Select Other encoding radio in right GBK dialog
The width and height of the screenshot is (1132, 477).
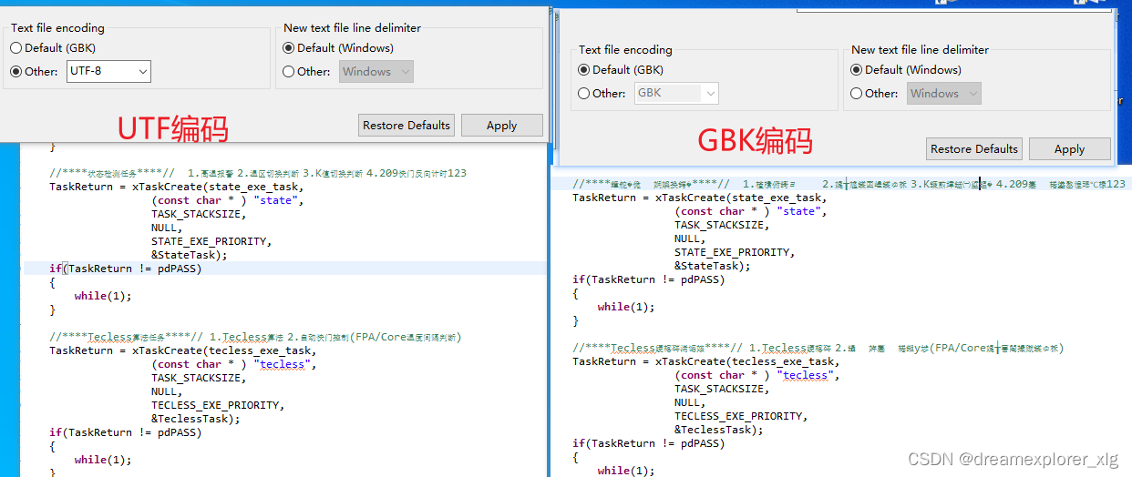[584, 94]
